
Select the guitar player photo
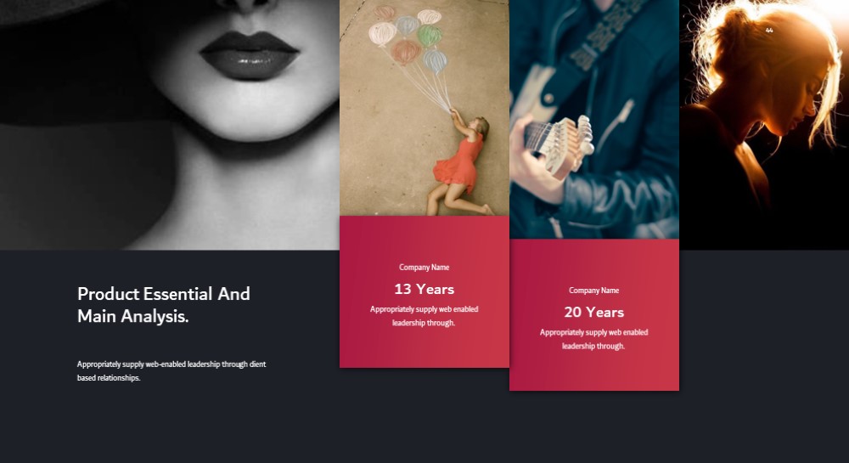click(x=594, y=119)
